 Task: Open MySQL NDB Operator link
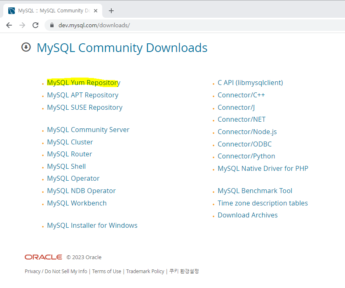tap(82, 191)
